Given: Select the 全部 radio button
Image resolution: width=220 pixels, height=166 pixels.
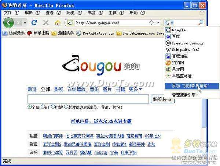Looking at the screenshot, I should point(29,107).
